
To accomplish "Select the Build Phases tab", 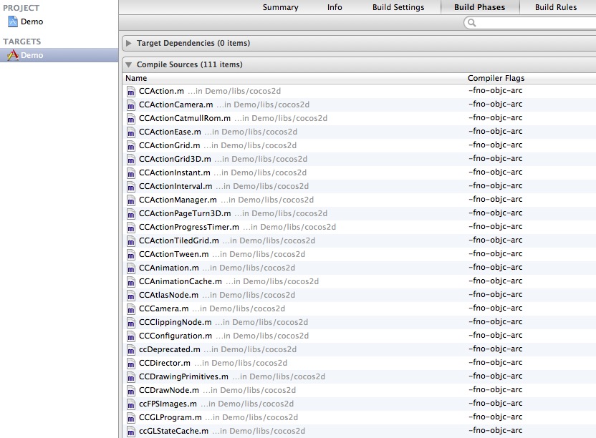I will point(480,7).
